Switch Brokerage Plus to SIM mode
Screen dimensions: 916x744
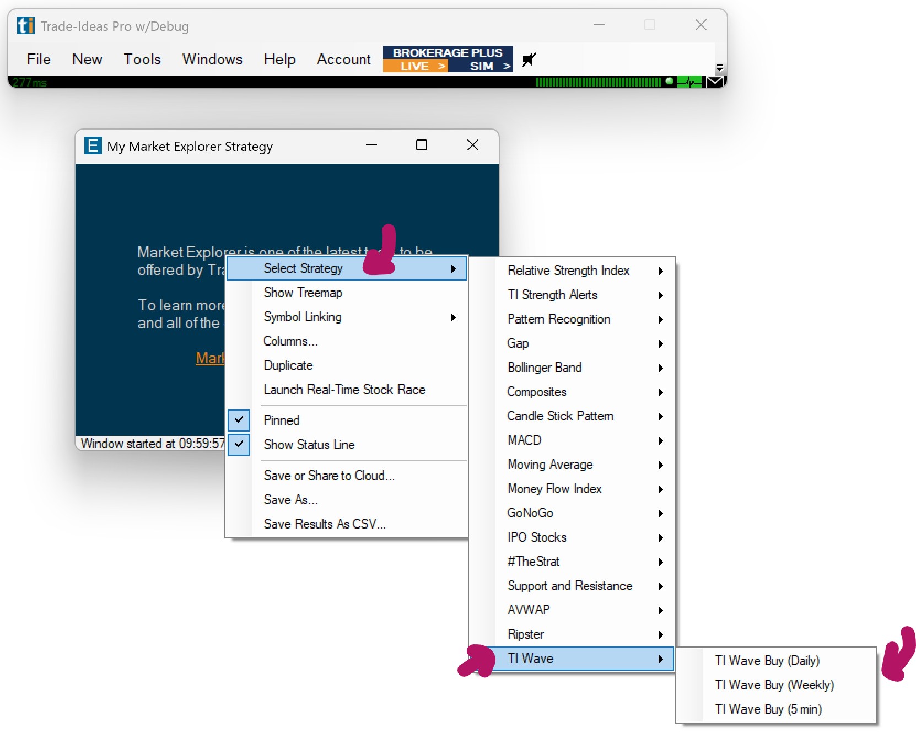tap(482, 66)
